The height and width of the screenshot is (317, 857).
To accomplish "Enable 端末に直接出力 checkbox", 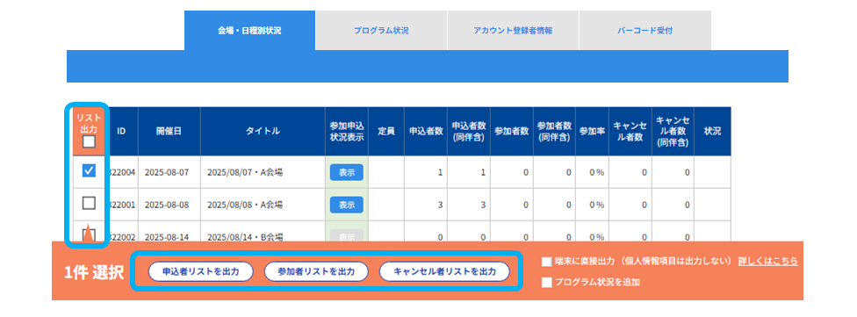I will point(546,262).
